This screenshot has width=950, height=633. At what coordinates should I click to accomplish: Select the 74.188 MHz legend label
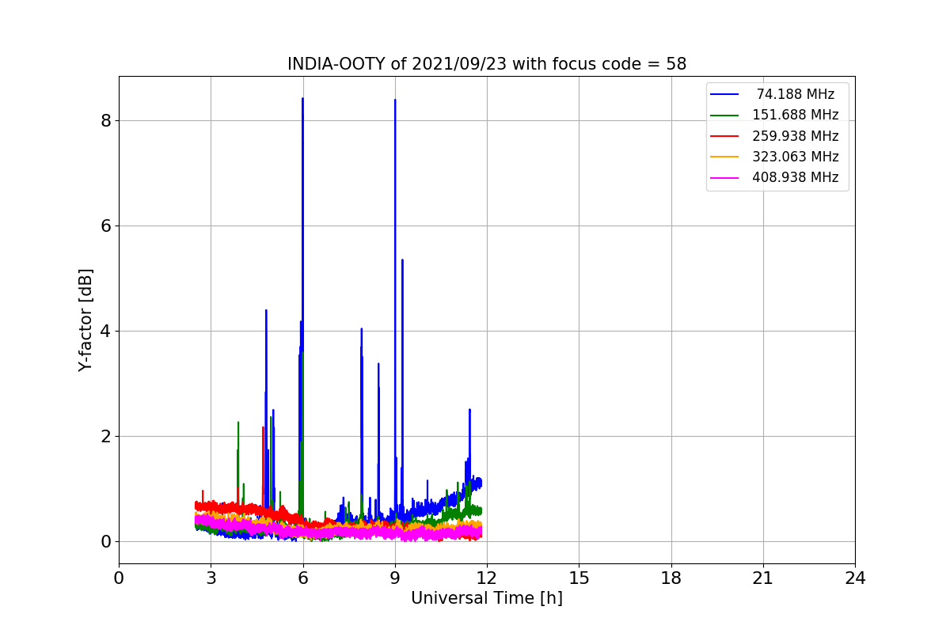pyautogui.click(x=796, y=94)
